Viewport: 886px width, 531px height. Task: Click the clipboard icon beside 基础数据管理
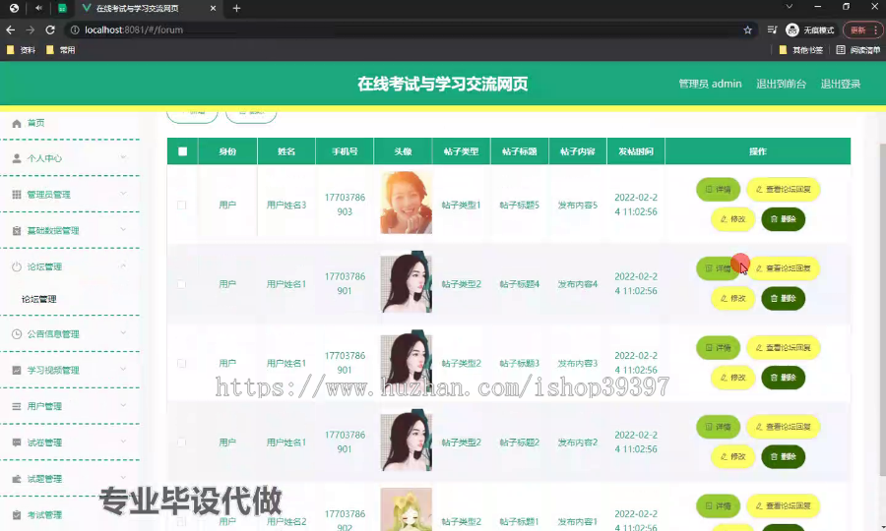(x=17, y=231)
